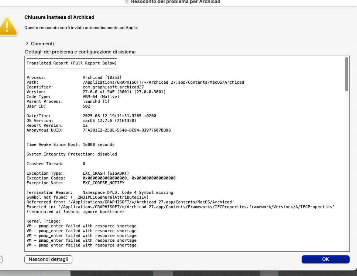Select the parent process "launchd [1]"
The height and width of the screenshot is (276, 357).
tap(96, 101)
